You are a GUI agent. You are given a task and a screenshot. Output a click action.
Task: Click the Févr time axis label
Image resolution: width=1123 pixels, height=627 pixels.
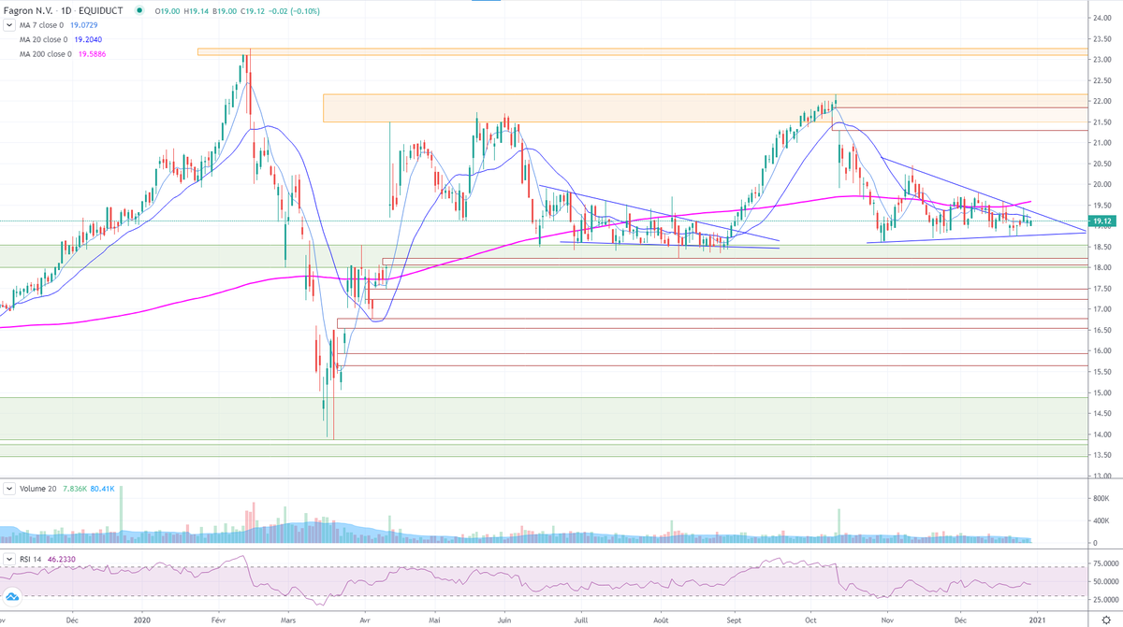[x=218, y=620]
